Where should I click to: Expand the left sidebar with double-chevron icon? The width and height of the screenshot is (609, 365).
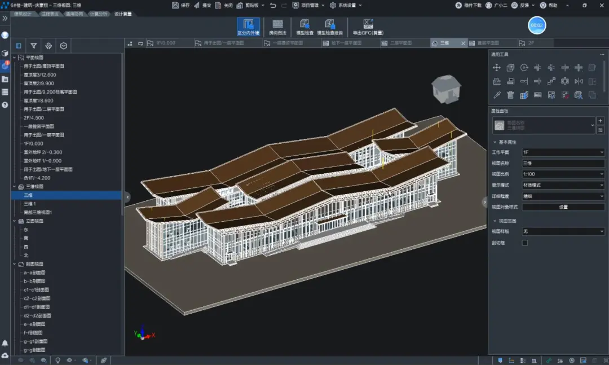coord(5,18)
